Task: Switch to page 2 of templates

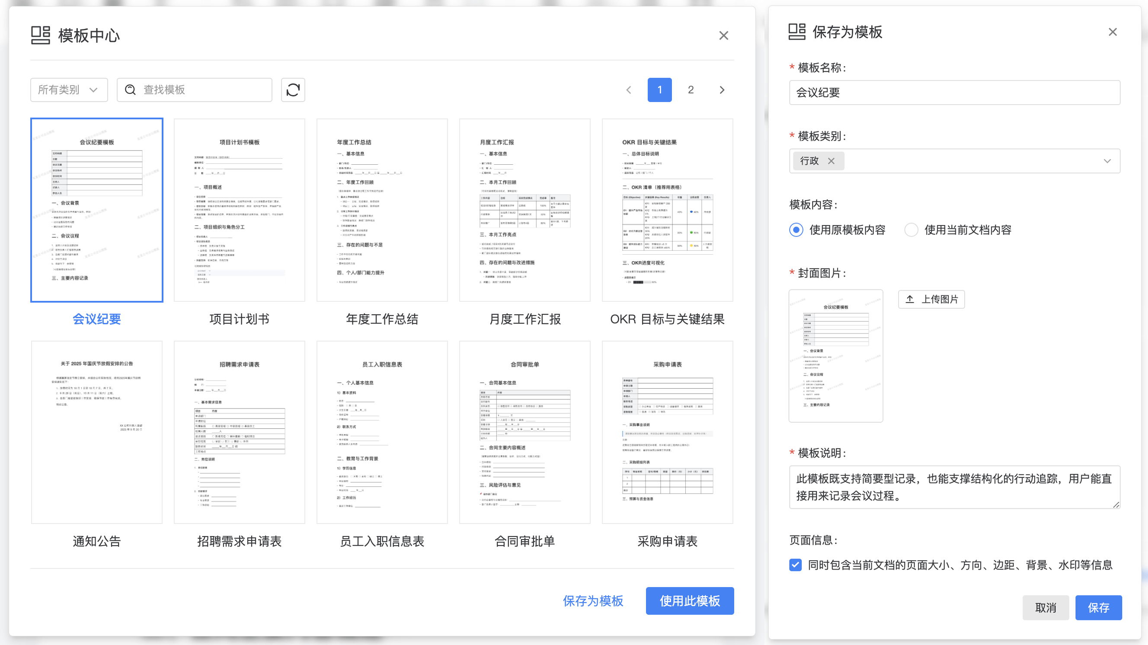Action: pyautogui.click(x=691, y=90)
